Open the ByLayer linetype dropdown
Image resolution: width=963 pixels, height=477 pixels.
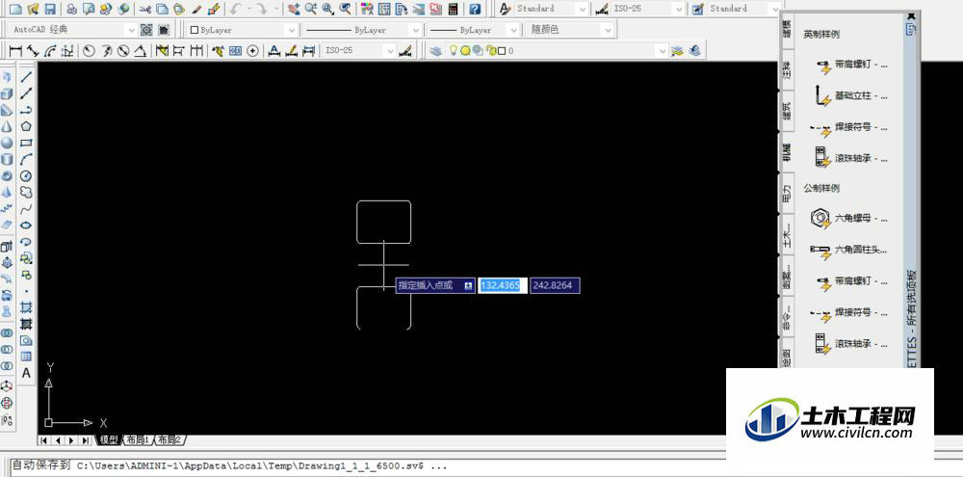pyautogui.click(x=362, y=30)
